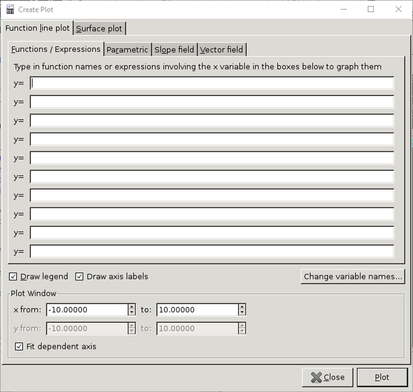Click the Change variable names button
Screen dimensions: 413x392
tap(353, 276)
